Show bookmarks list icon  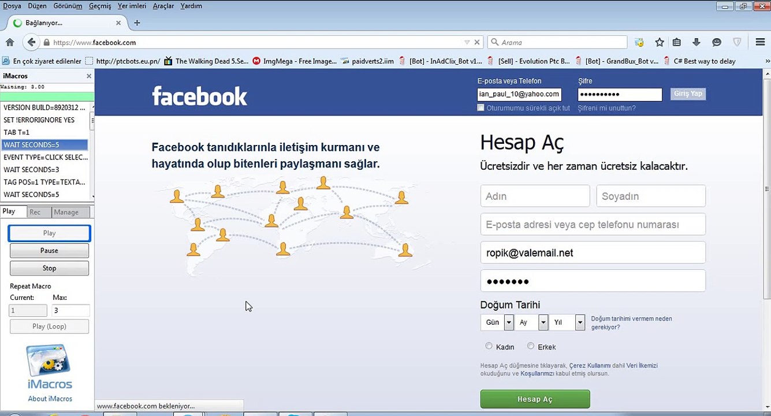click(677, 42)
